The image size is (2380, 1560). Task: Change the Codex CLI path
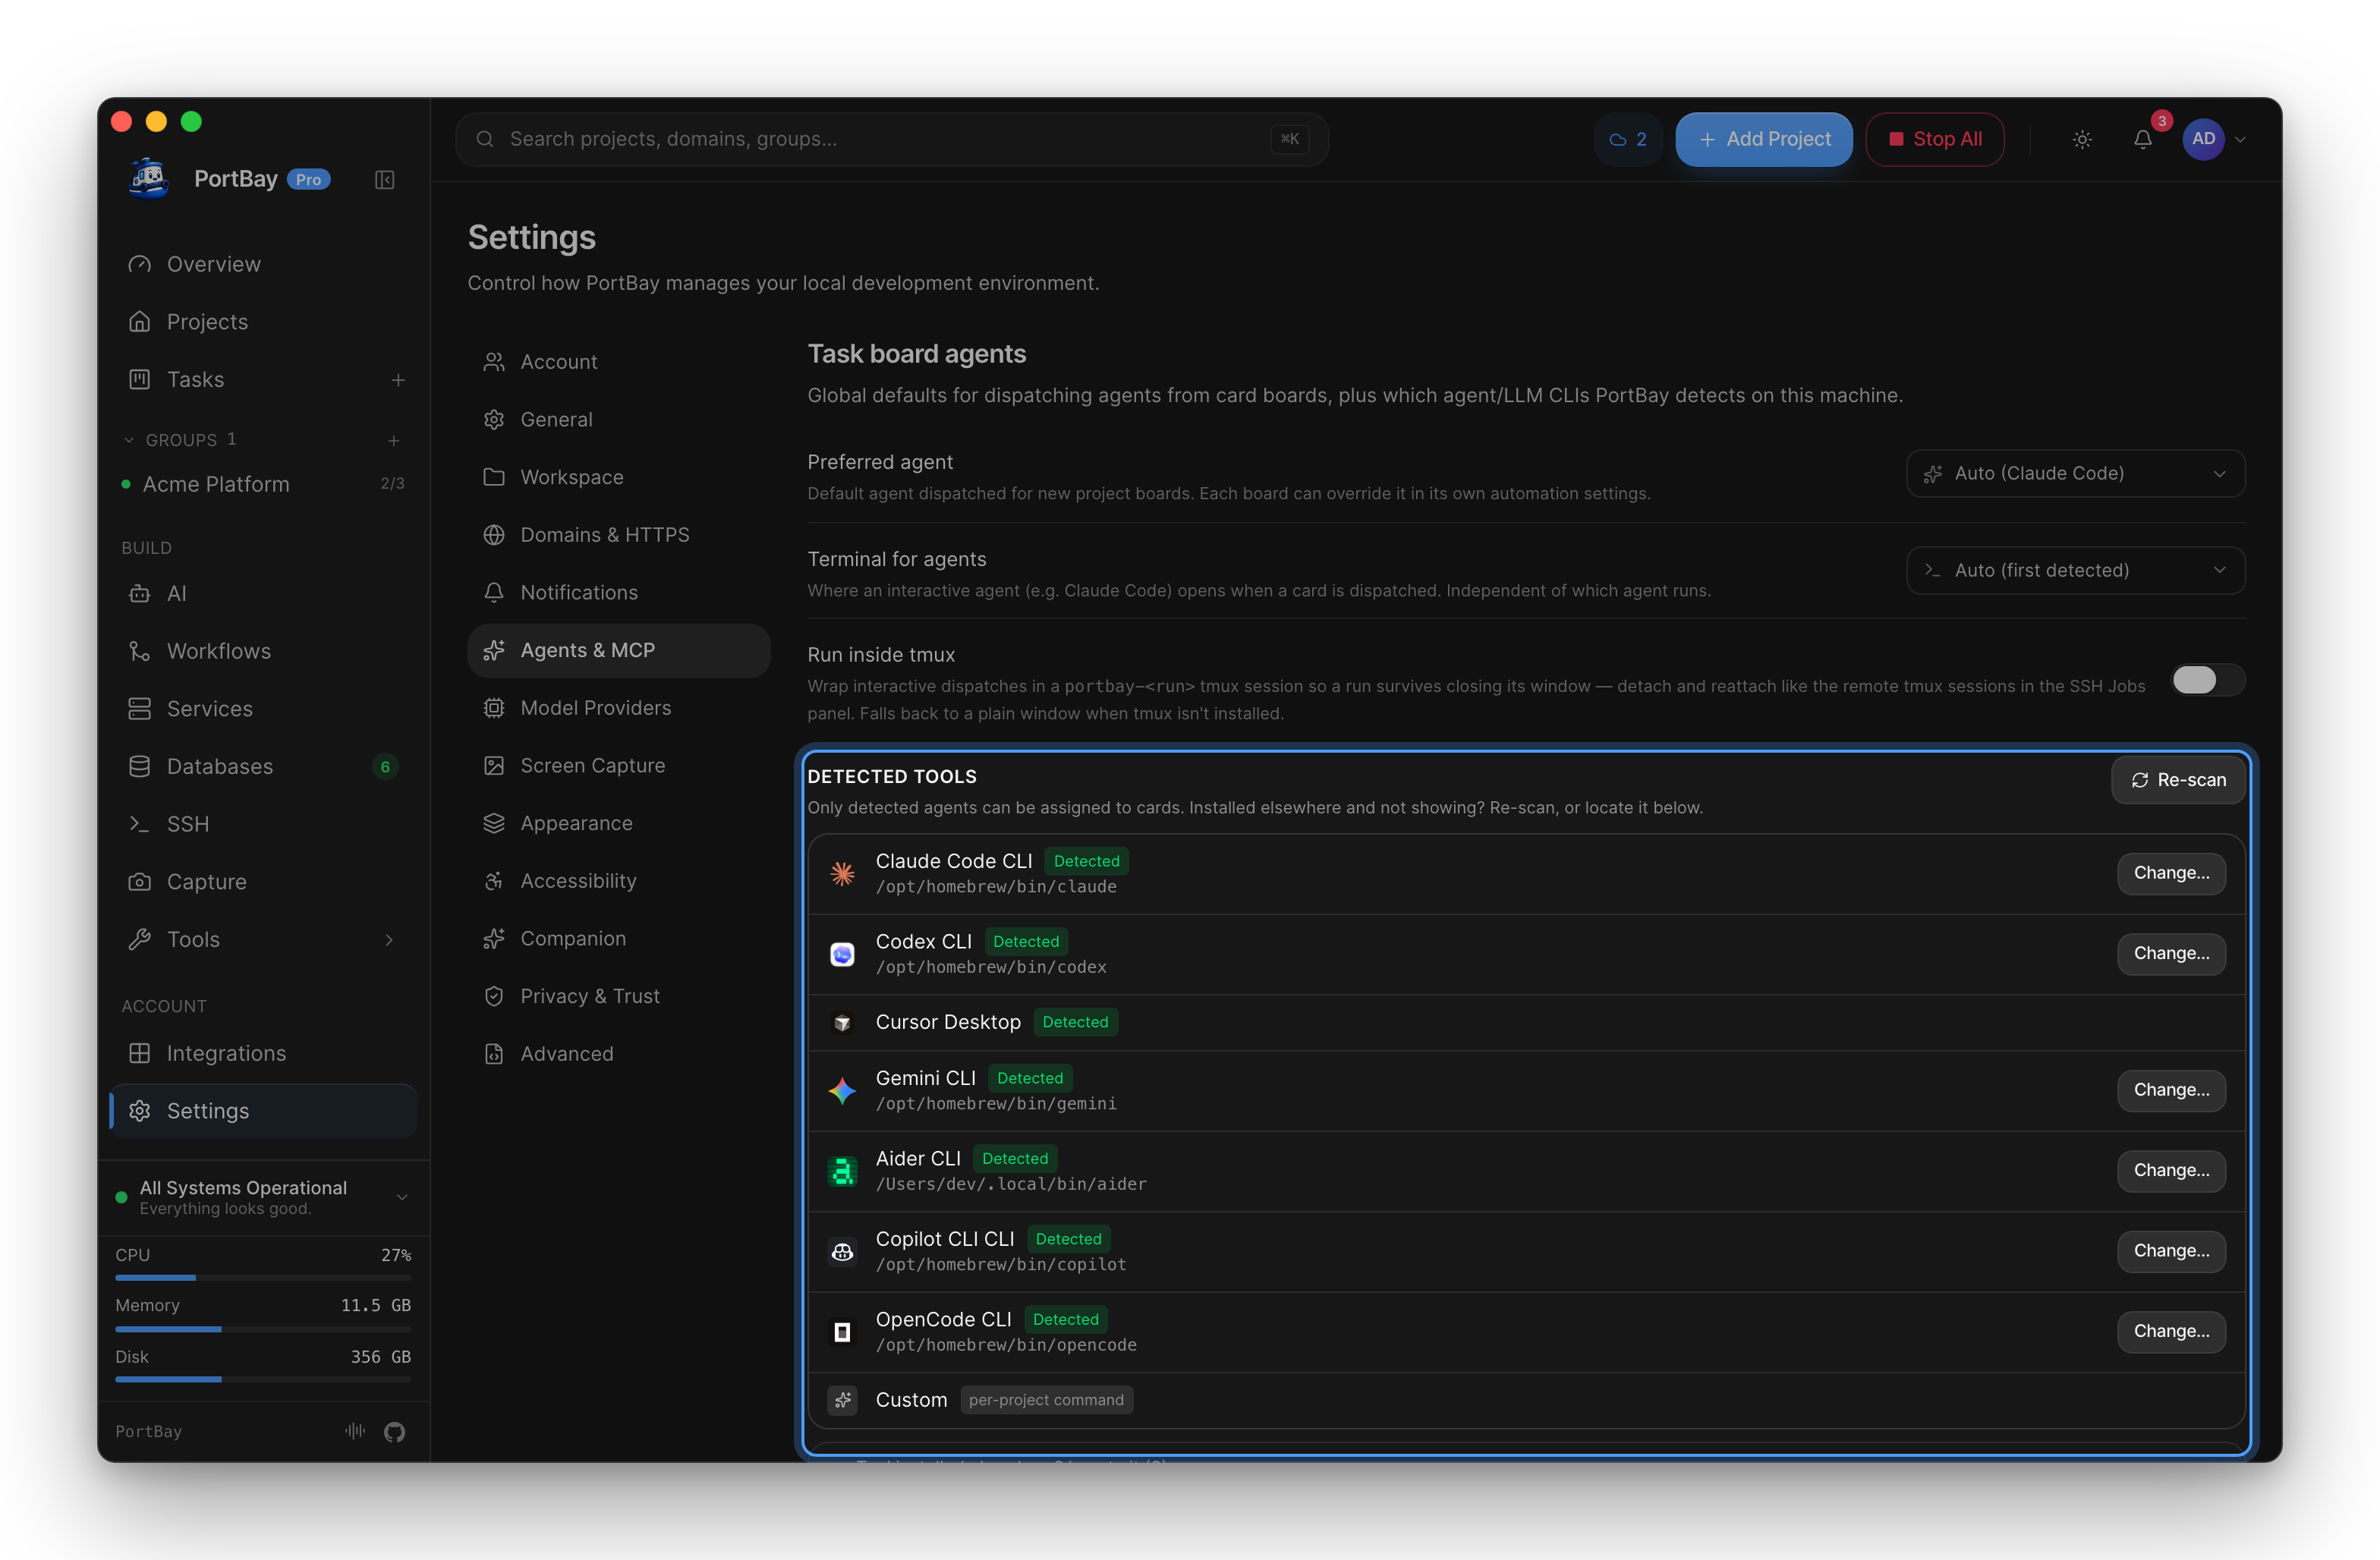click(x=2171, y=954)
